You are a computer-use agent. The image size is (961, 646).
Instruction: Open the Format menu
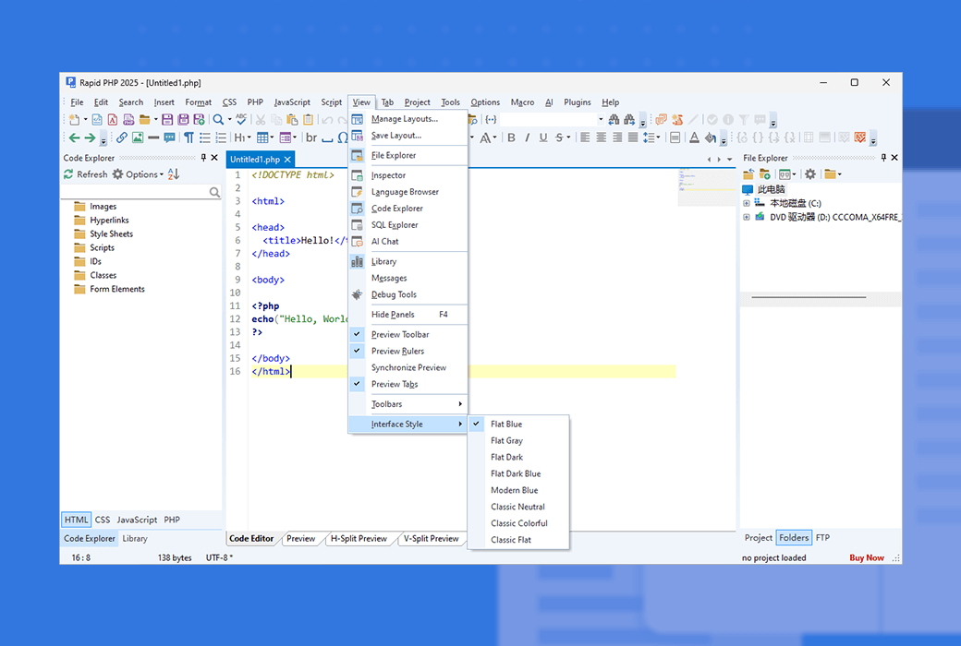point(198,102)
